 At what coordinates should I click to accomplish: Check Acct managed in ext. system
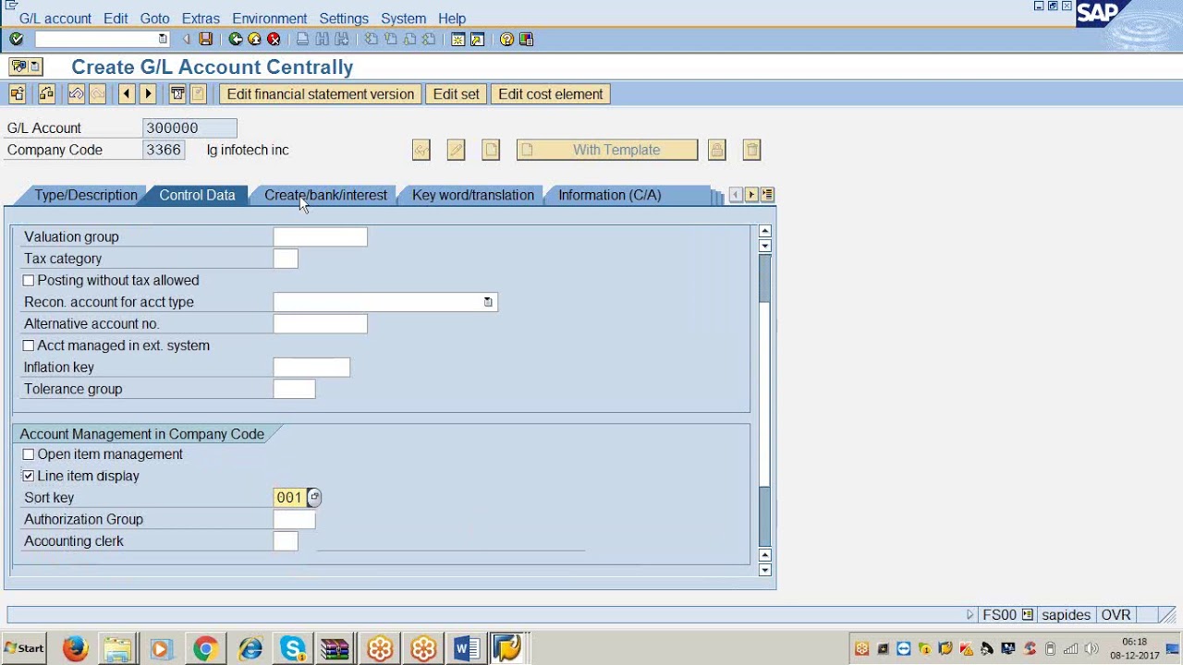point(28,345)
